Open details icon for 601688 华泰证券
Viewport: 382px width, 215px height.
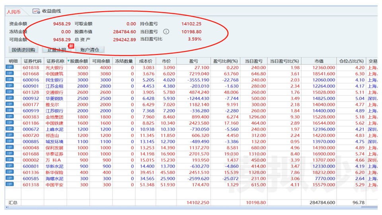(10, 154)
